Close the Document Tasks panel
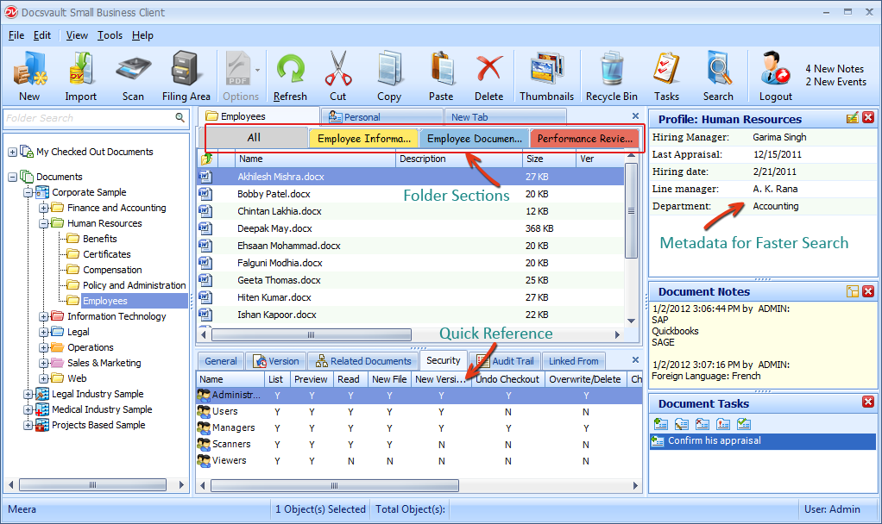Screen dimensions: 882x524 coord(868,402)
